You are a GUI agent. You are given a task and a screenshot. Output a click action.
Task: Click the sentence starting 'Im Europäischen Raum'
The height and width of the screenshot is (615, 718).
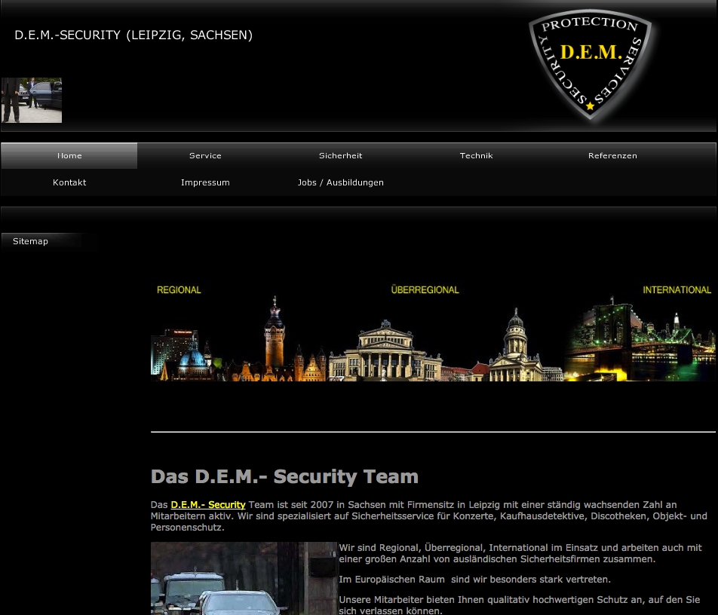click(x=474, y=580)
